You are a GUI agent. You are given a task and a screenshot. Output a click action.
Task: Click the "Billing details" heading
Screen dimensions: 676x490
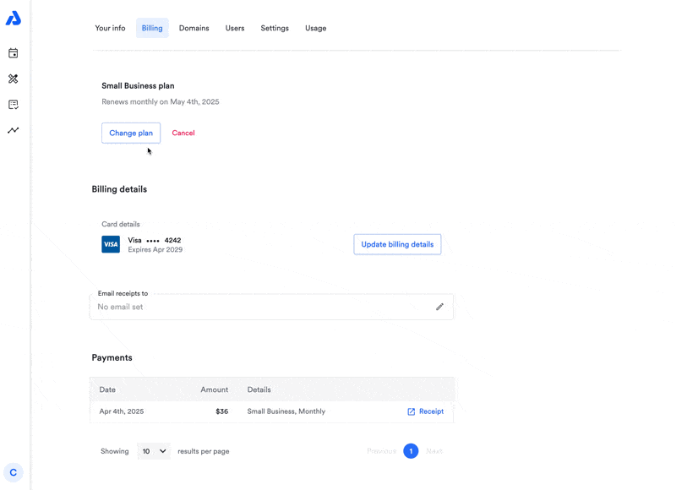119,189
